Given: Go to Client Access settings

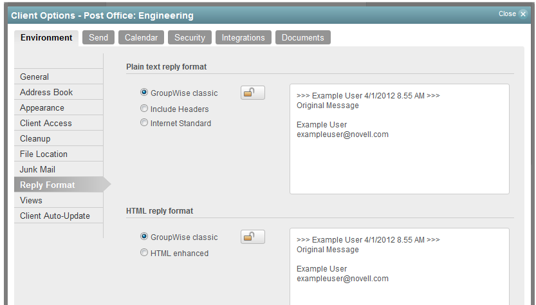Looking at the screenshot, I should 46,123.
